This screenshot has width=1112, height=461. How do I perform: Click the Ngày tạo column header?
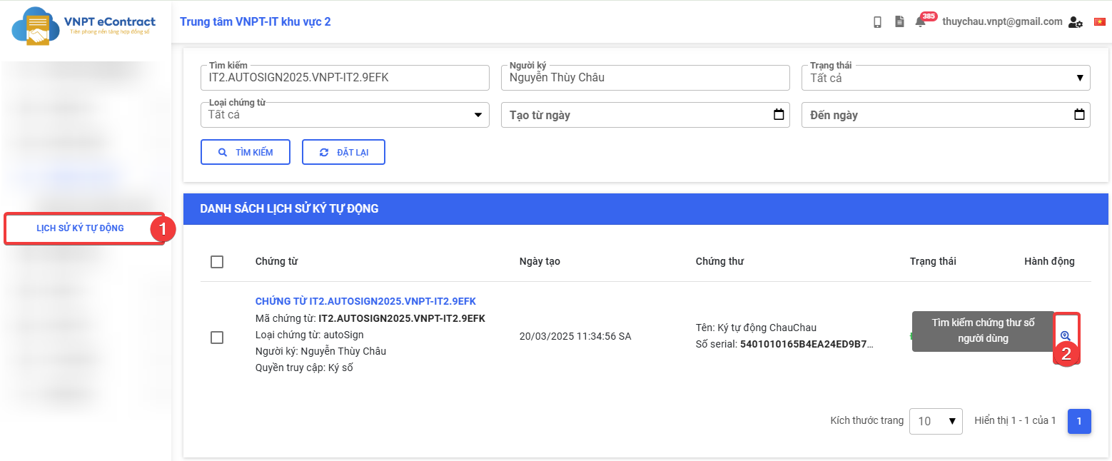click(540, 261)
